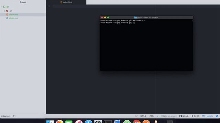
Task: Click the Terminal window title bar
Action: pos(146,17)
